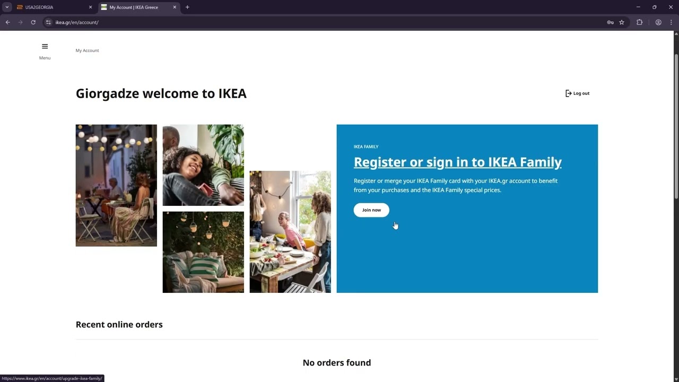The width and height of the screenshot is (679, 382).
Task: View site information icon in address bar
Action: (x=48, y=22)
